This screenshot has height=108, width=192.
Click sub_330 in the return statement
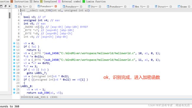point(43,93)
